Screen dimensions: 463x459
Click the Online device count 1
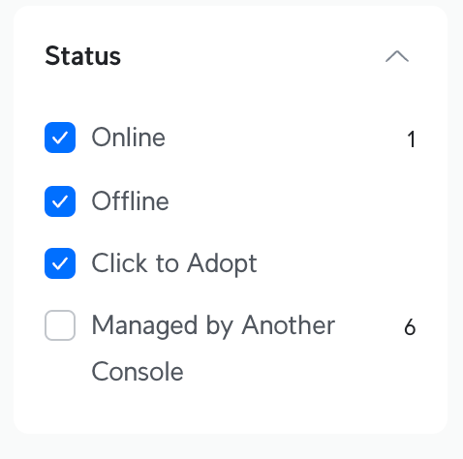tap(411, 139)
